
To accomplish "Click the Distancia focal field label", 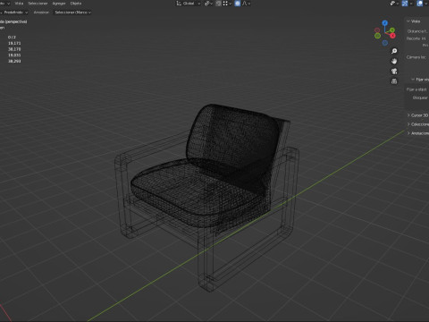I will pos(416,31).
